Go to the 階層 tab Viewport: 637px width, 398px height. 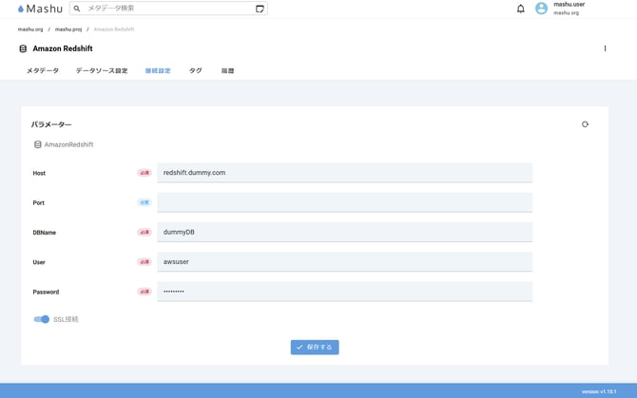[227, 71]
